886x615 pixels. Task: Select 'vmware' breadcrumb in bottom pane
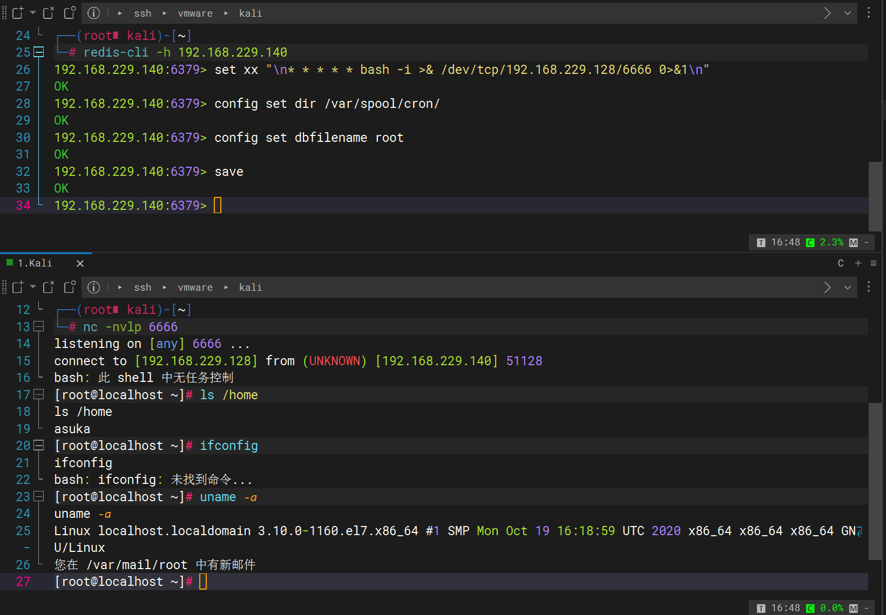195,288
